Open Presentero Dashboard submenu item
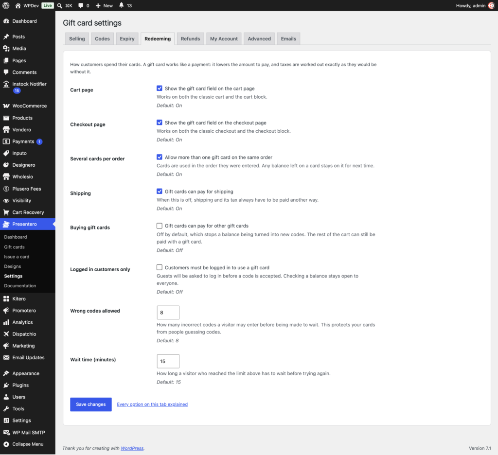498x455 pixels. tap(16, 237)
